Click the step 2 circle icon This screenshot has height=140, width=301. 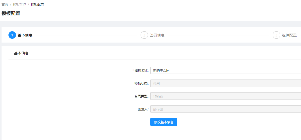pos(144,35)
